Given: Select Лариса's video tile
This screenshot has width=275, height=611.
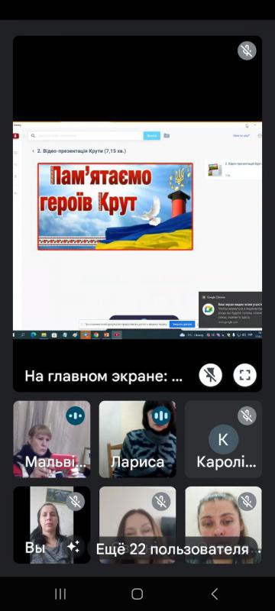Looking at the screenshot, I should [137, 440].
